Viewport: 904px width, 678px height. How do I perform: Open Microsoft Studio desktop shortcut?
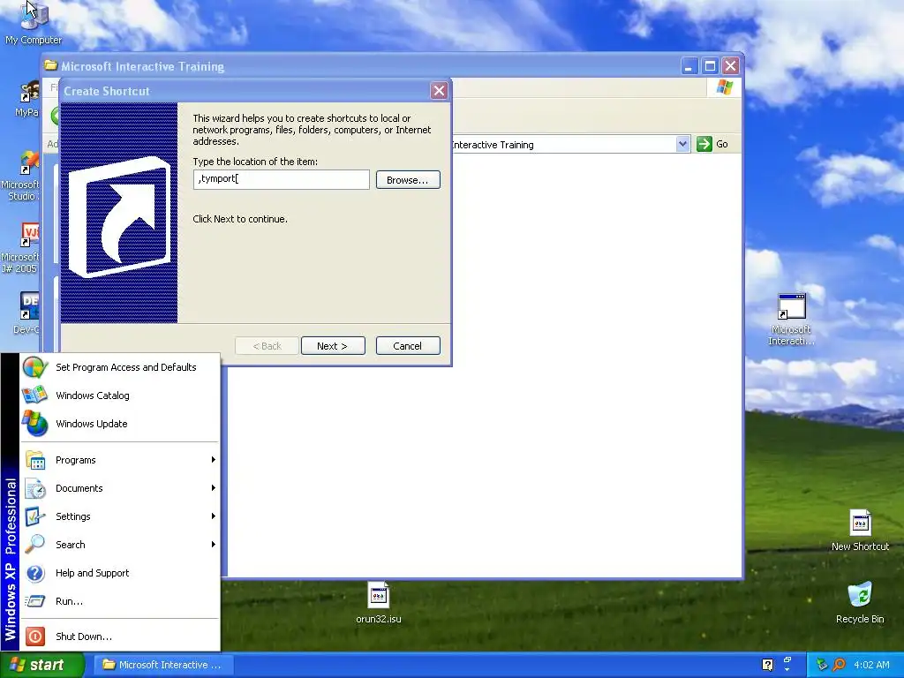(x=19, y=176)
